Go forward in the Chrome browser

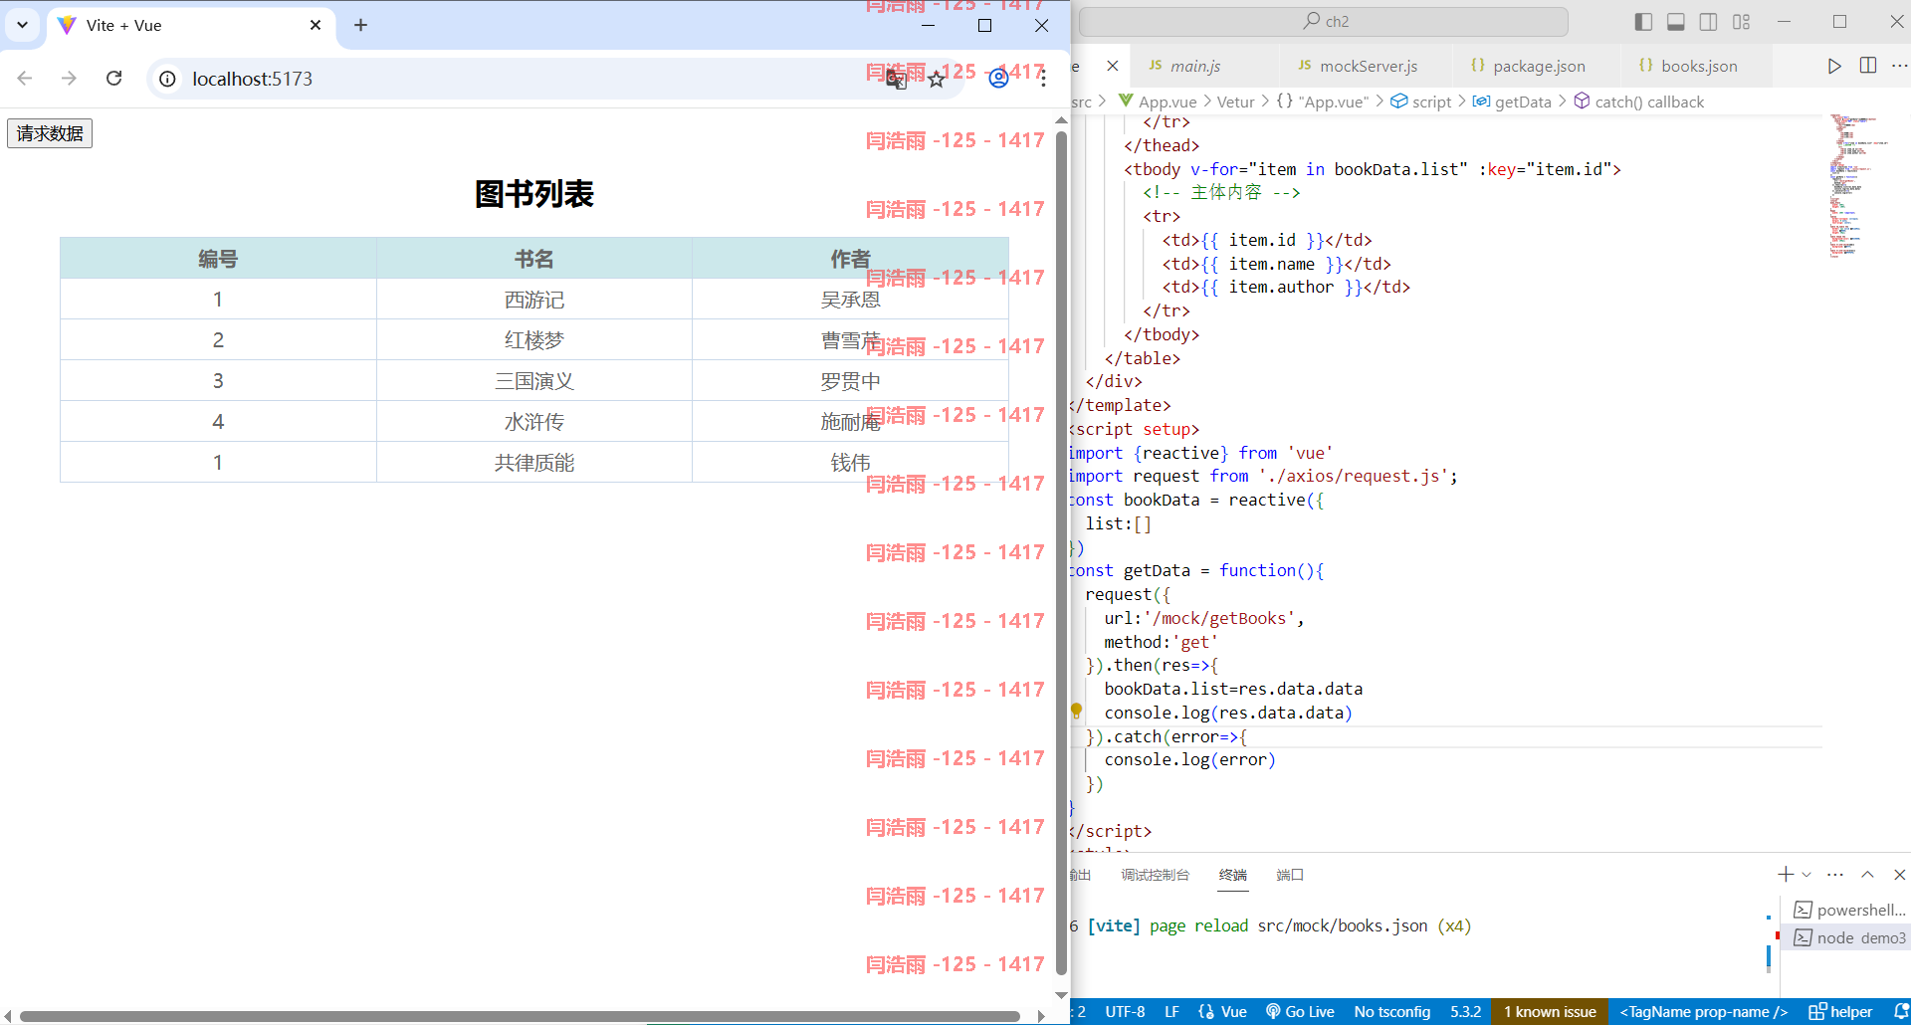tap(69, 79)
